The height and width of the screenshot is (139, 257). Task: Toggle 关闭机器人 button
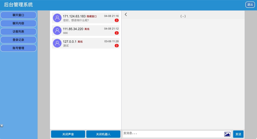[x=103, y=134]
